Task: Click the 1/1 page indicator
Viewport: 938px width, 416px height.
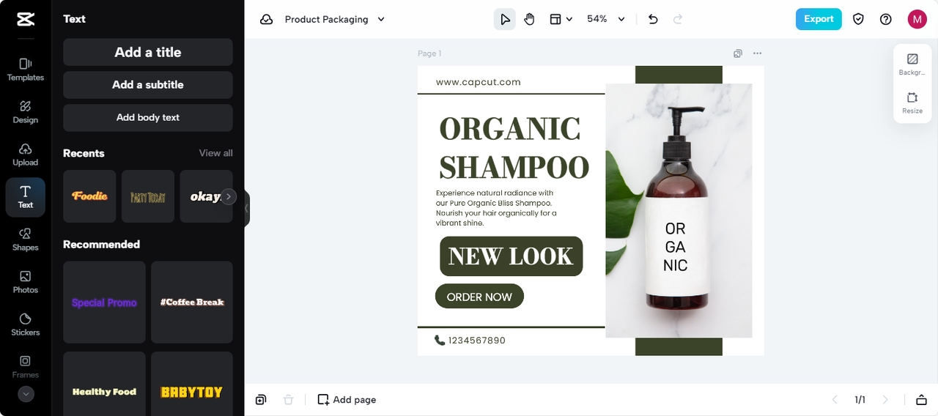Action: point(860,400)
